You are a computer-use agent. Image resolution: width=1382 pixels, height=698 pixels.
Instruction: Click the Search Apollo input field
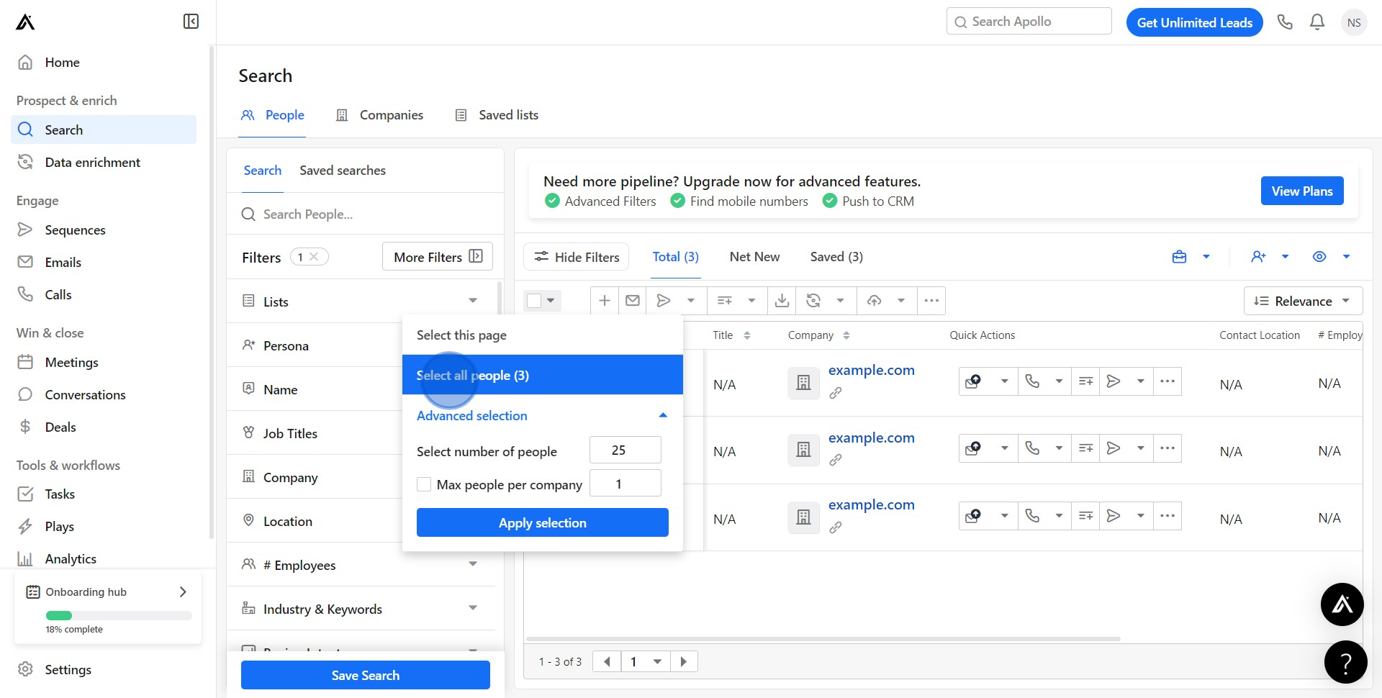tap(1029, 22)
